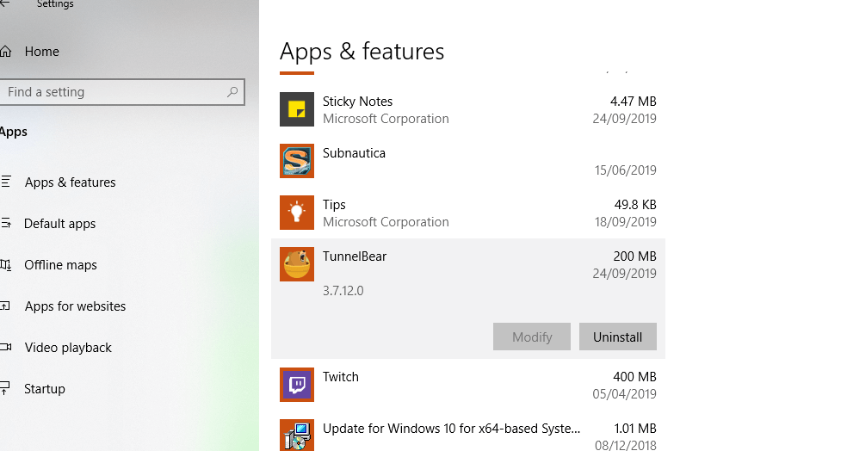
Task: Click the Sticky Notes app icon
Action: tap(297, 109)
